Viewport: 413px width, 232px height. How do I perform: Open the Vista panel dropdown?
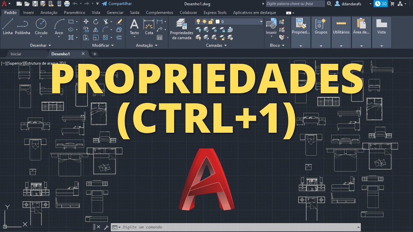[x=381, y=46]
